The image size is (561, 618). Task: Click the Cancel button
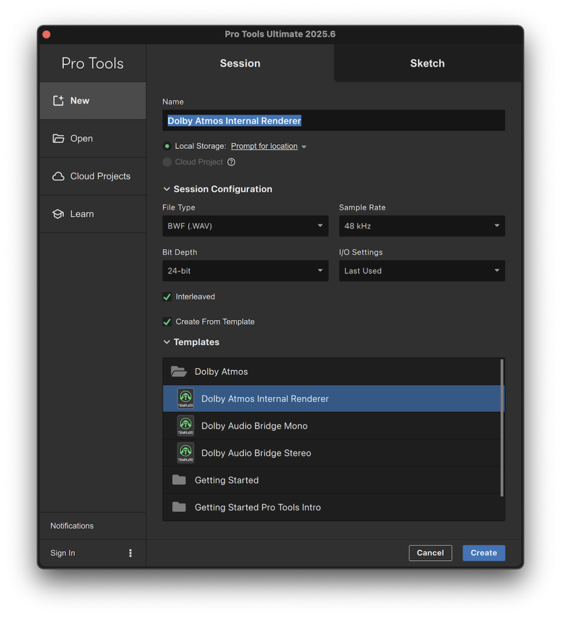click(x=430, y=553)
